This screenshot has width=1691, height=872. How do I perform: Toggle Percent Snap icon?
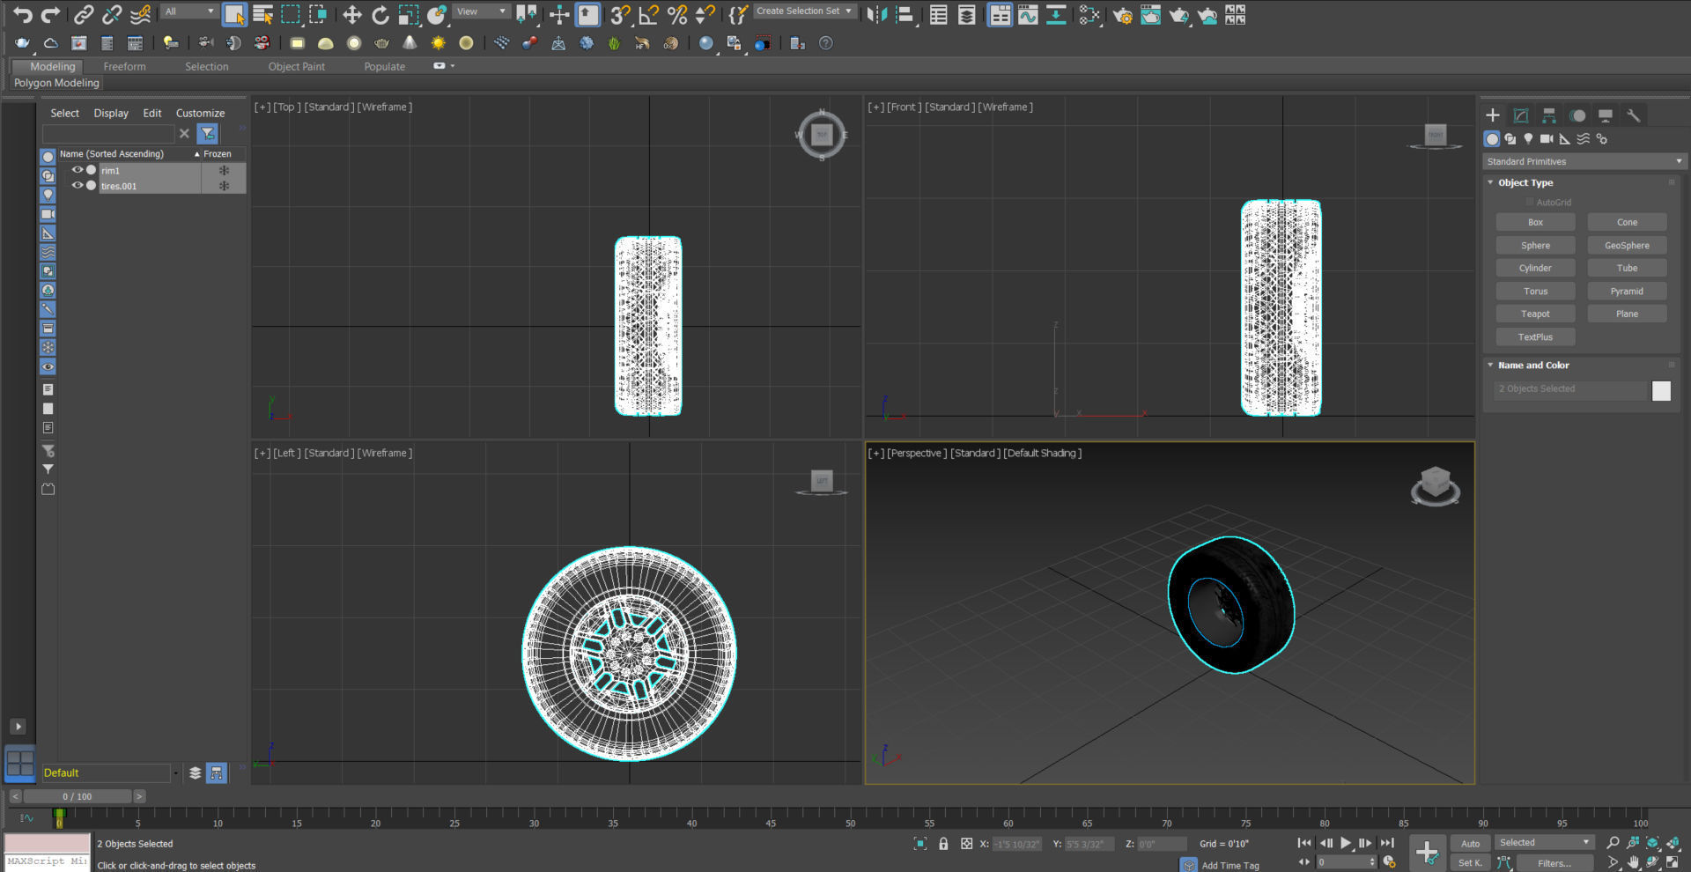coord(676,14)
